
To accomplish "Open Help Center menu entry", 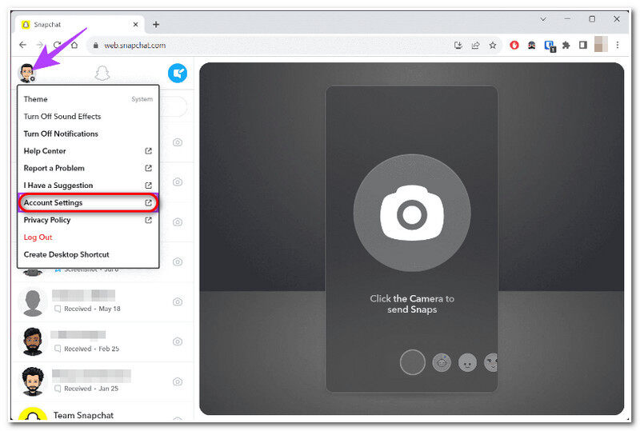I will coord(88,151).
